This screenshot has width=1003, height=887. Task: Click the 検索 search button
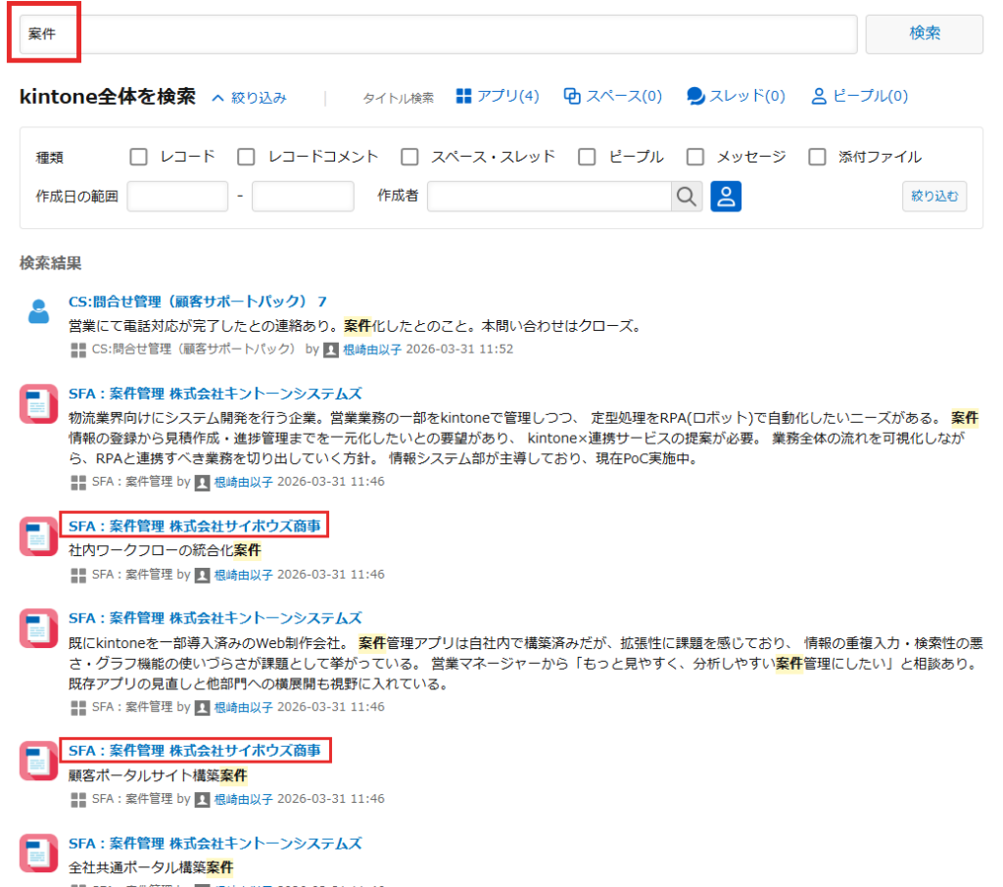924,34
